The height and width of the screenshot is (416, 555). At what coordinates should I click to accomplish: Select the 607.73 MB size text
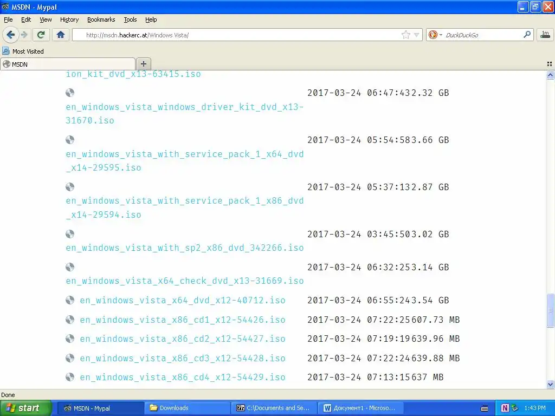[435, 320]
